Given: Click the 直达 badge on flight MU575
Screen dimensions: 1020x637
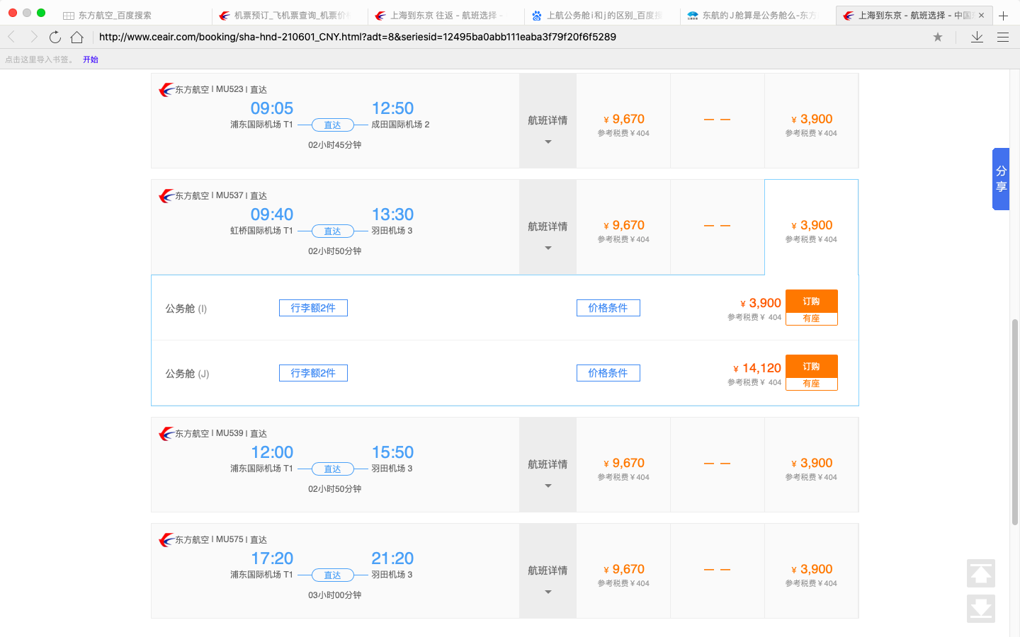Looking at the screenshot, I should 333,575.
